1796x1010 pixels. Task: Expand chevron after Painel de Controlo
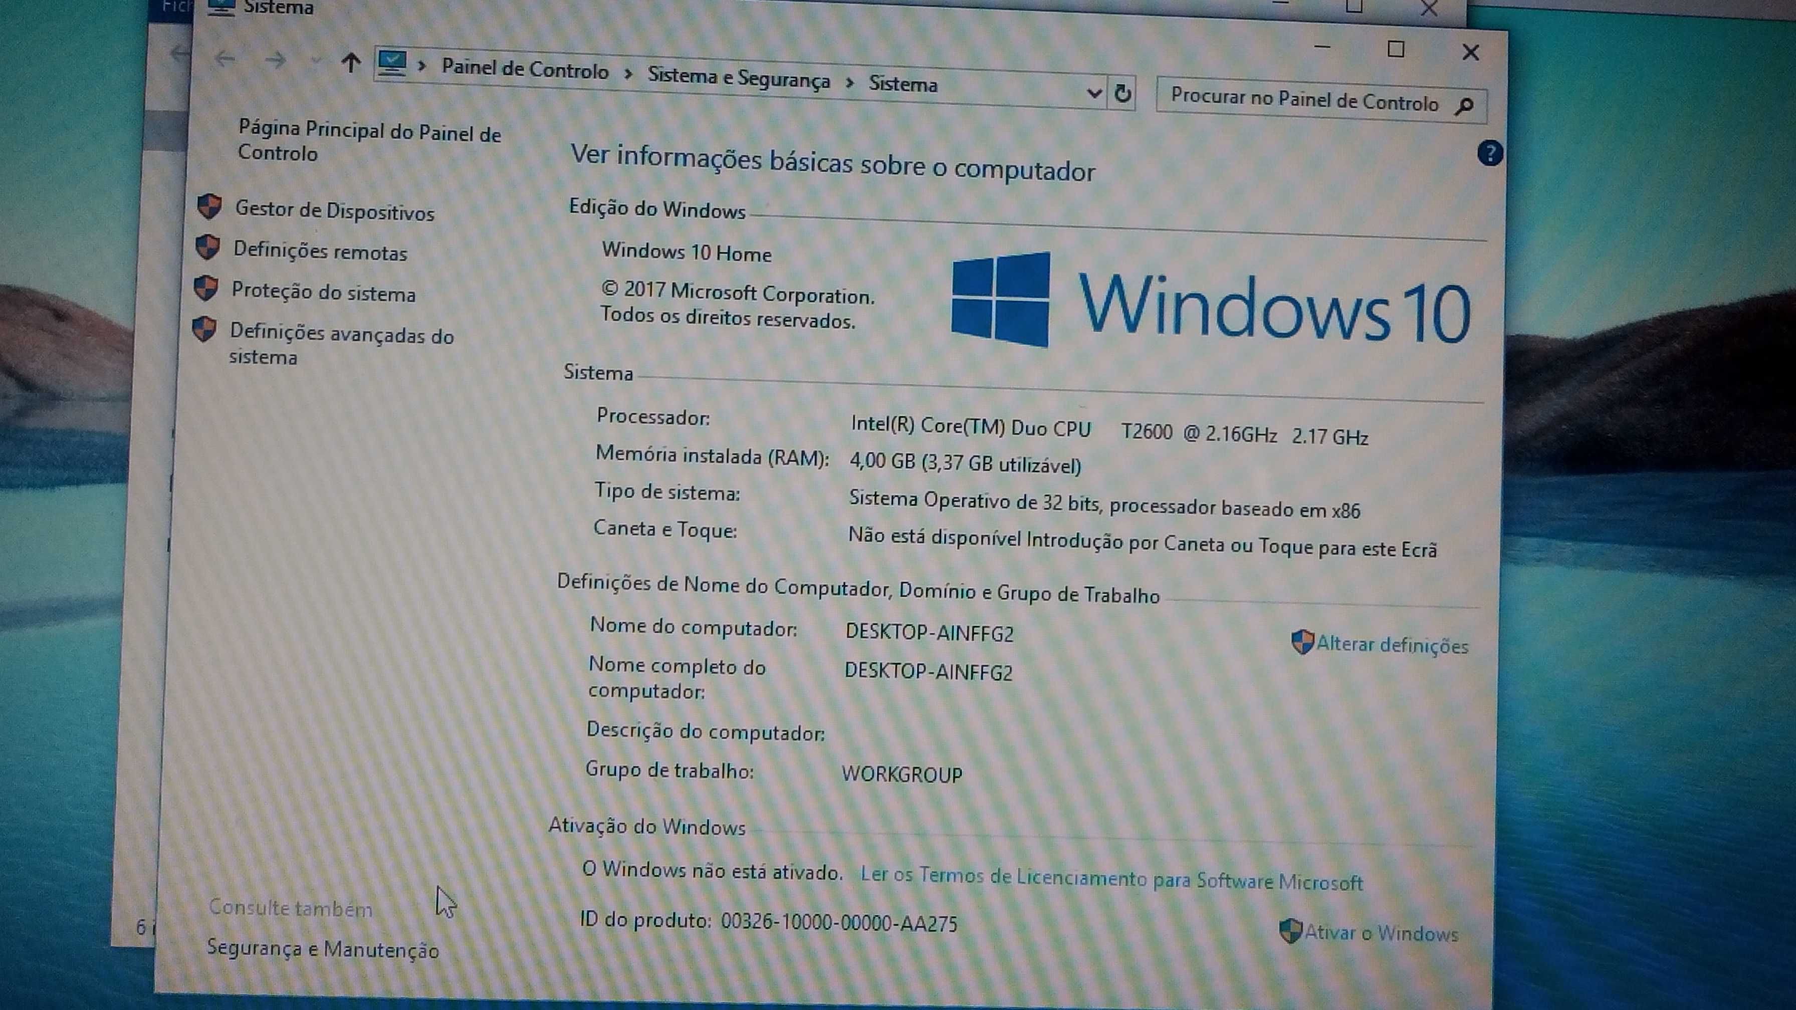click(x=628, y=73)
